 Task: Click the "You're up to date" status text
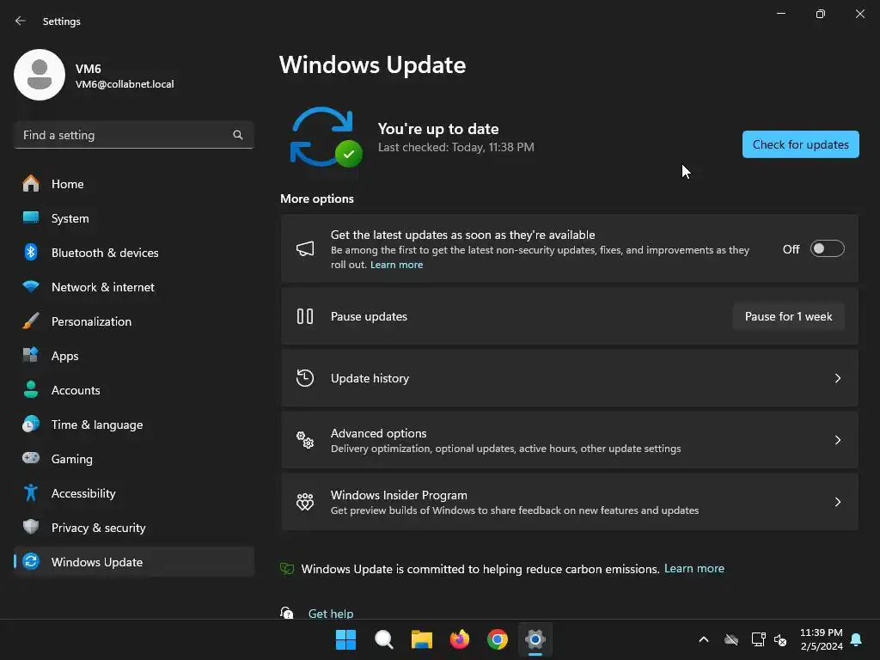(x=438, y=129)
